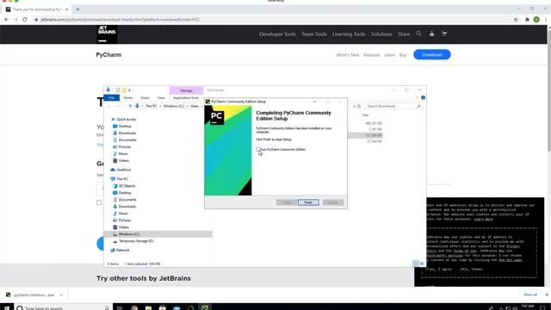Click Windows (C:) in Explorer breadcrumb
This screenshot has width=551, height=310.
(x=174, y=106)
